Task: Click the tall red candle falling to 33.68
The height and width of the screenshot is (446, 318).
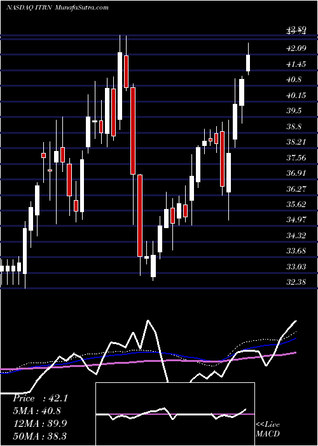Action: [x=140, y=215]
